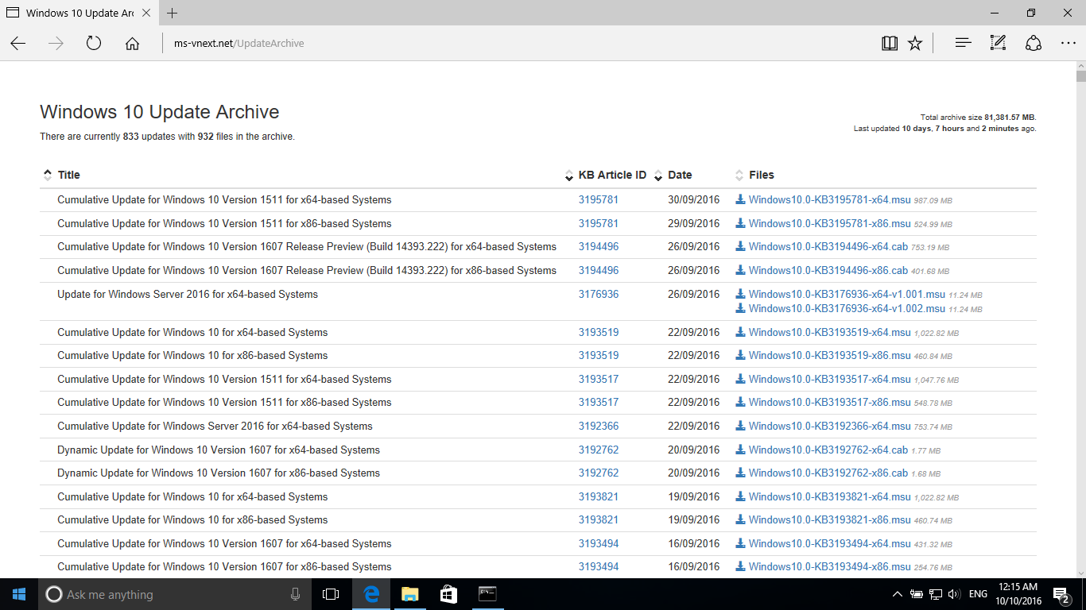Download Windows10.0-KB3193821-x64.msu
Viewport: 1086px width, 610px height.
click(x=829, y=497)
